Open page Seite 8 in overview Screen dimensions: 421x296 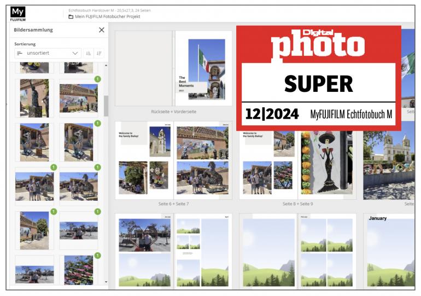tap(268, 165)
